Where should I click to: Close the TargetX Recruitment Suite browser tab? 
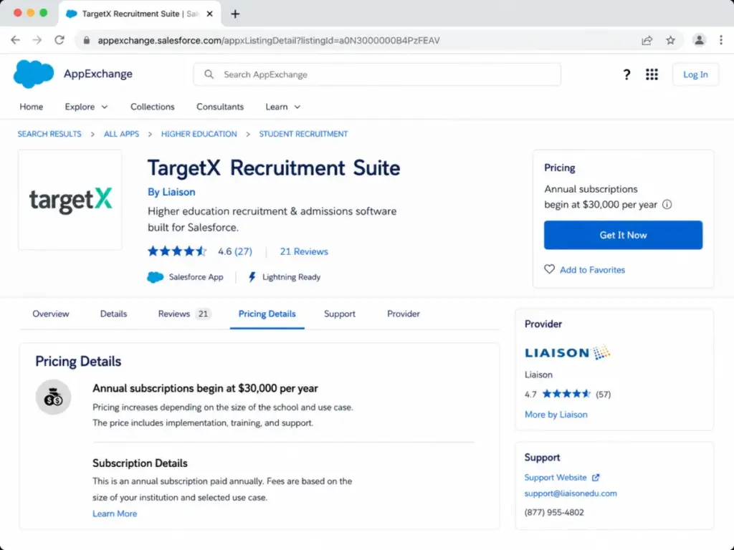[210, 14]
